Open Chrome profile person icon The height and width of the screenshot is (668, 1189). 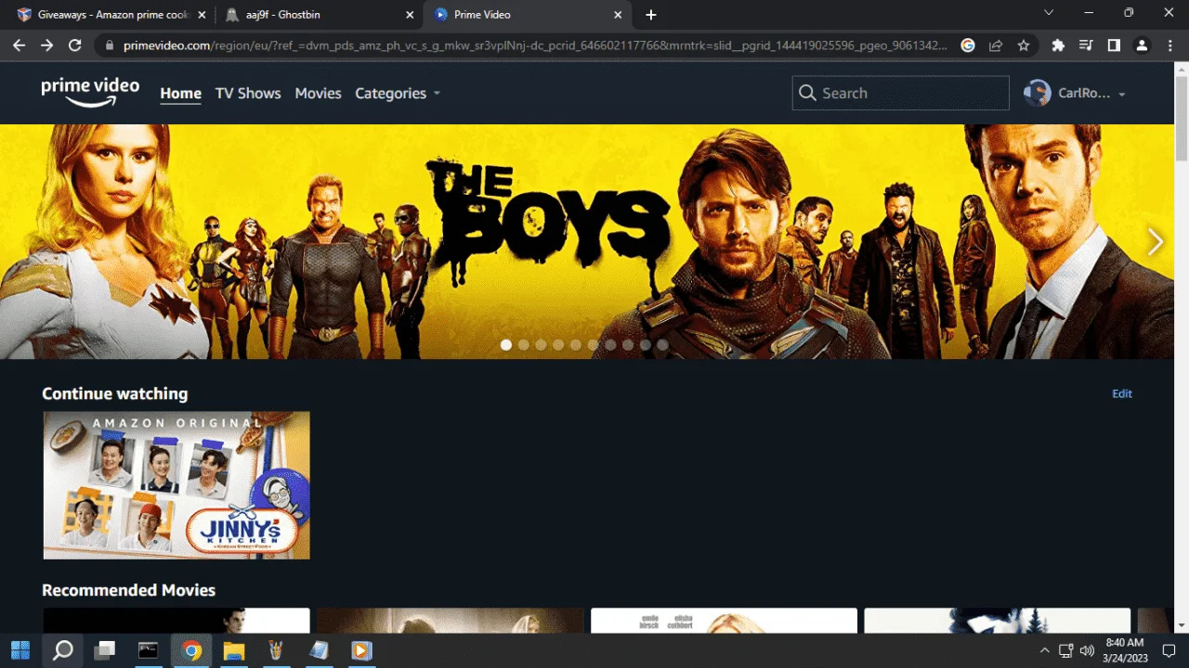click(x=1143, y=45)
